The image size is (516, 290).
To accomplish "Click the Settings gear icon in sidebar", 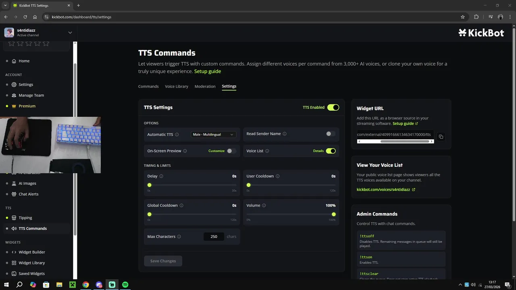I will point(14,85).
